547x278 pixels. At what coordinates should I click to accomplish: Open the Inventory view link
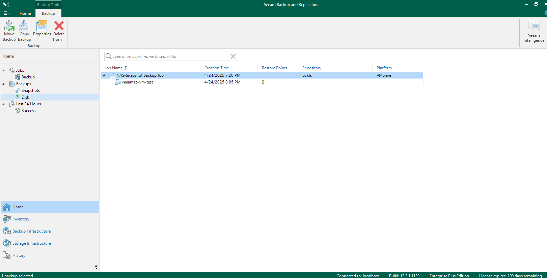(x=21, y=219)
